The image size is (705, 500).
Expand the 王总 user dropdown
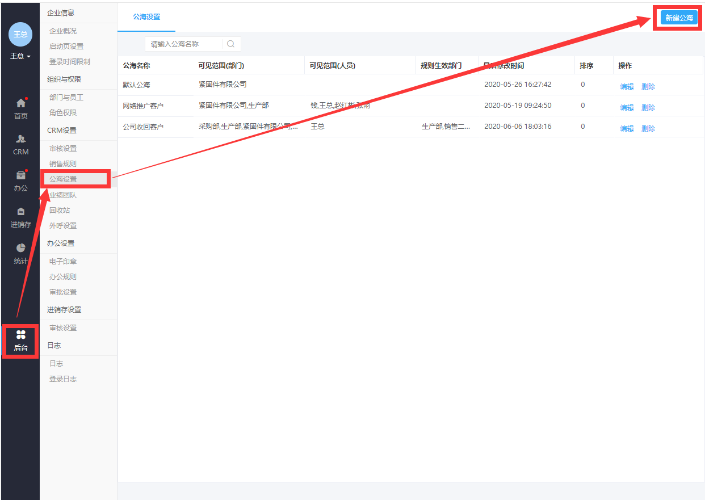(x=20, y=56)
